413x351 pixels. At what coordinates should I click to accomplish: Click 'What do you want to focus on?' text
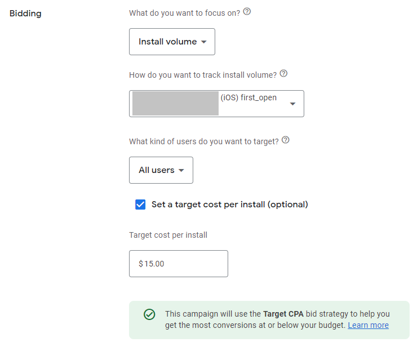click(184, 12)
